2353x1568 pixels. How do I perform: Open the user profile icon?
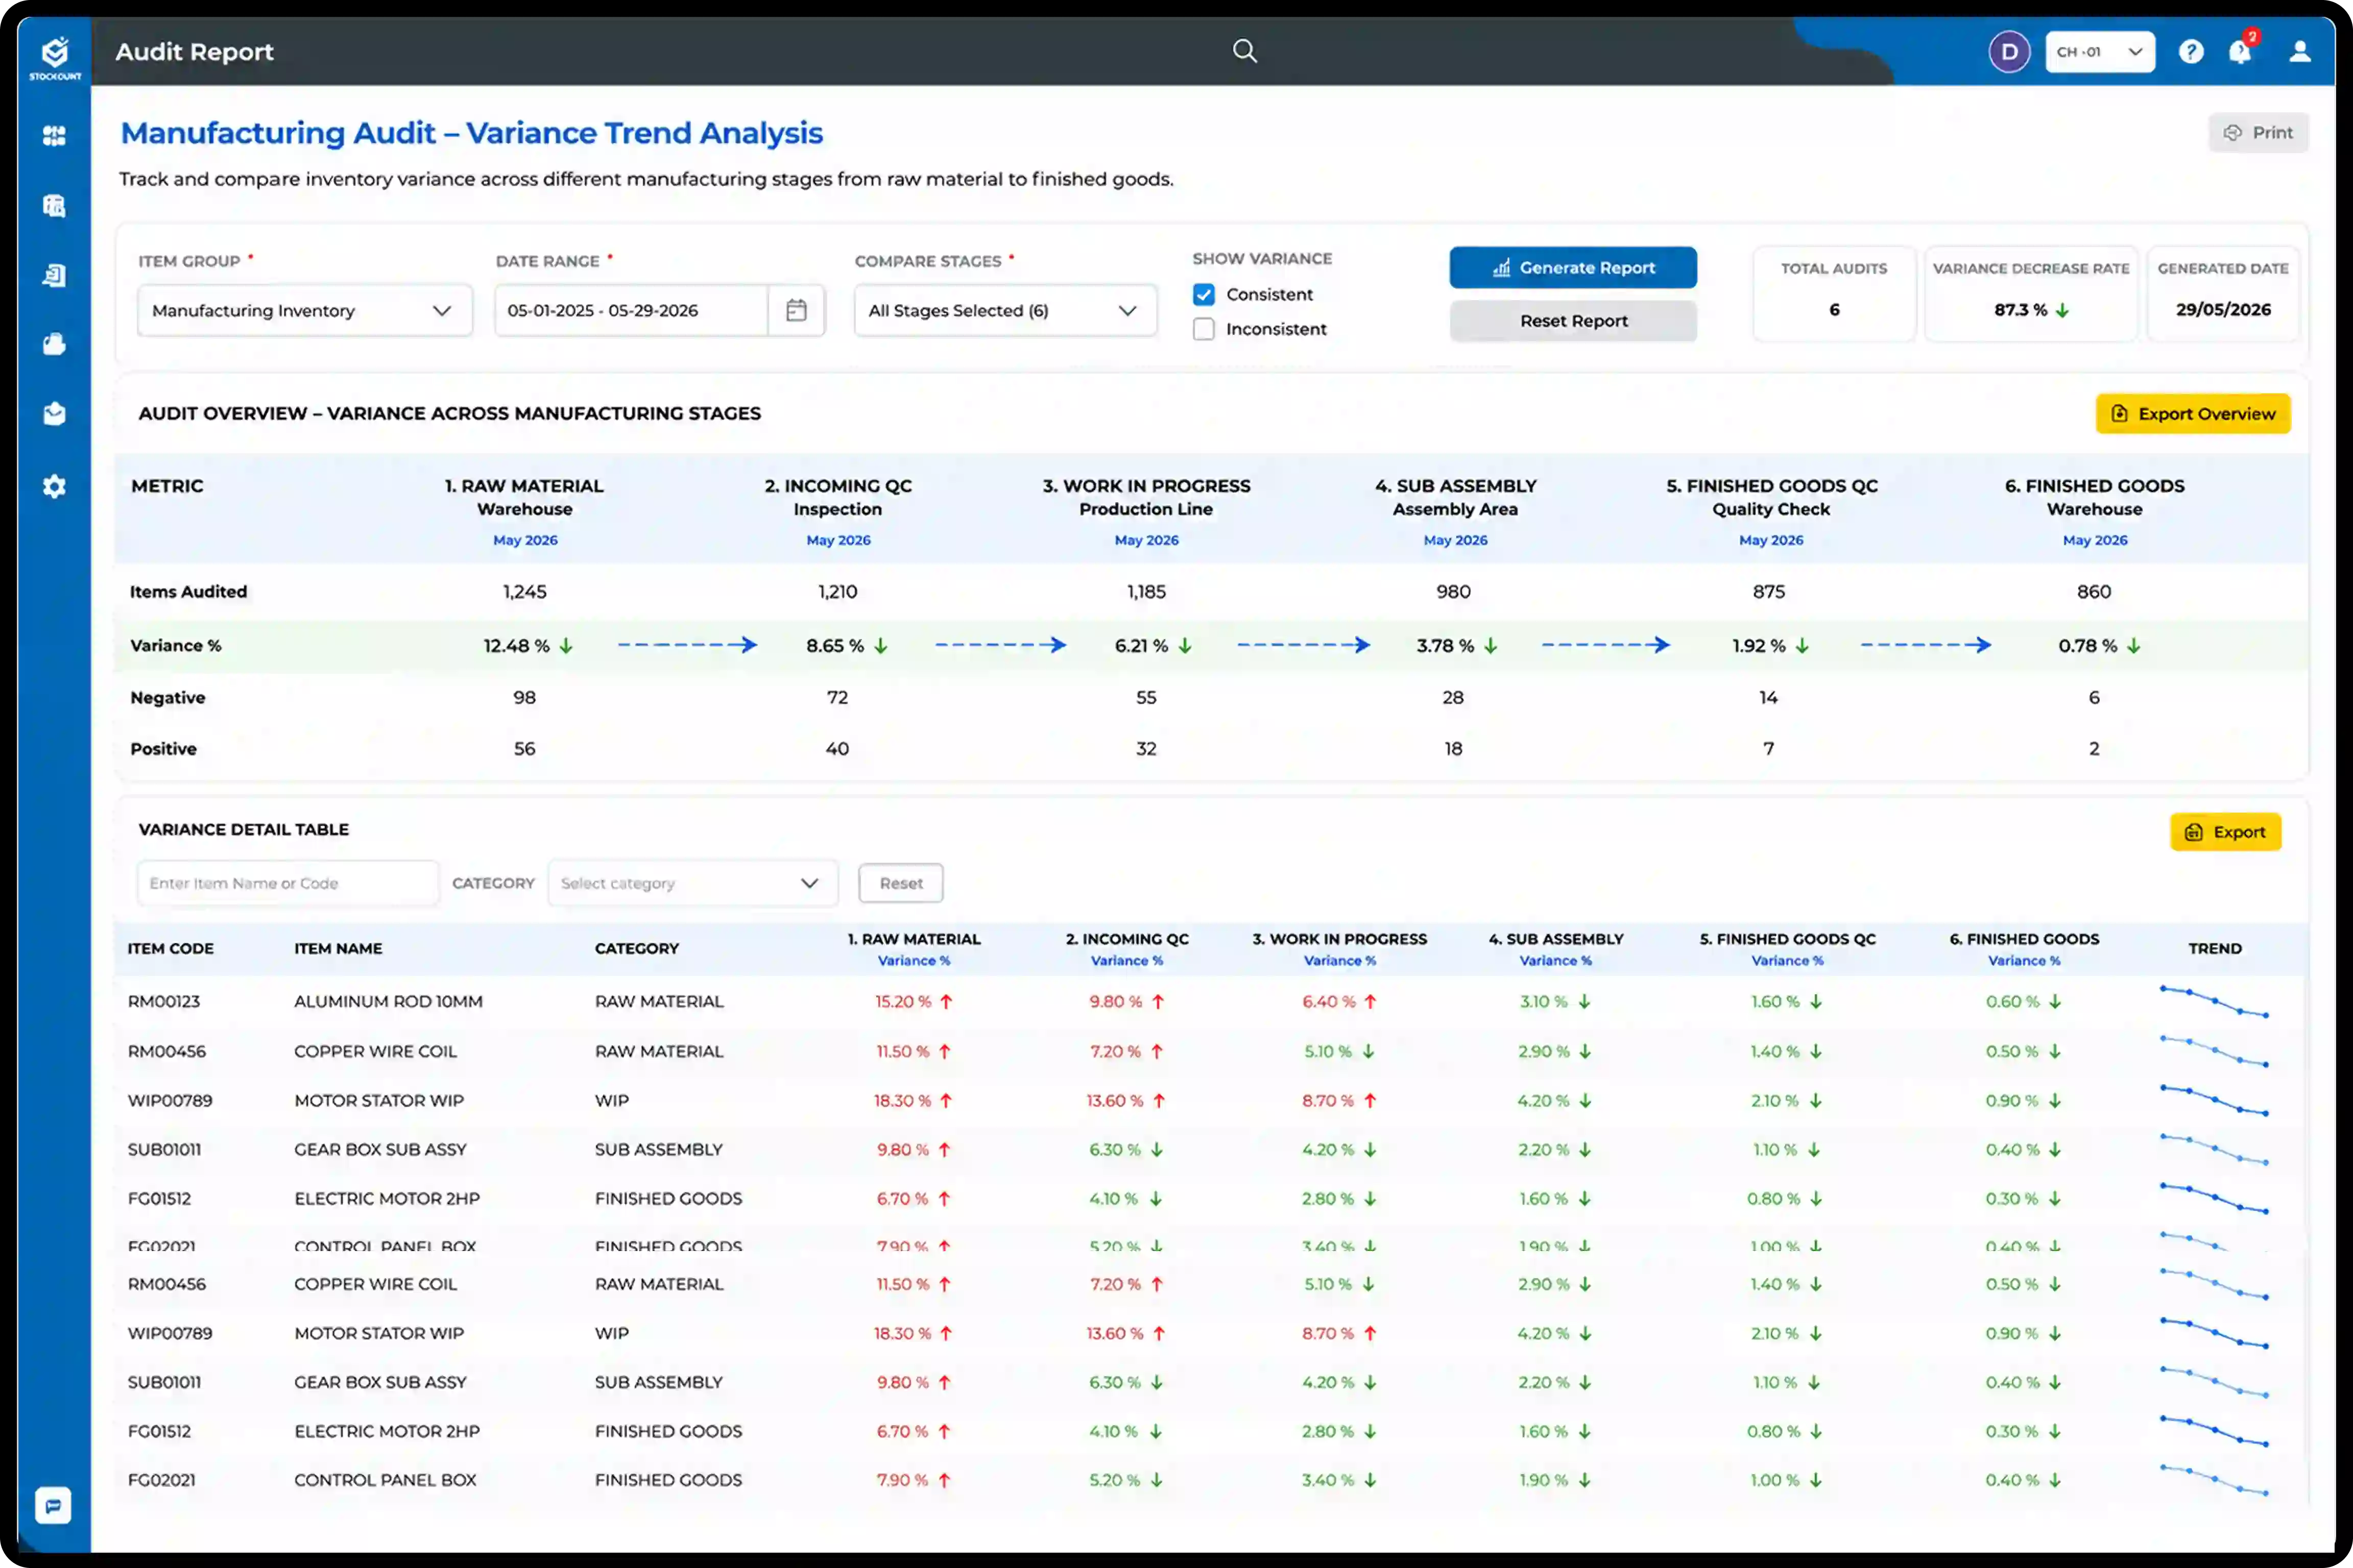[x=2300, y=52]
